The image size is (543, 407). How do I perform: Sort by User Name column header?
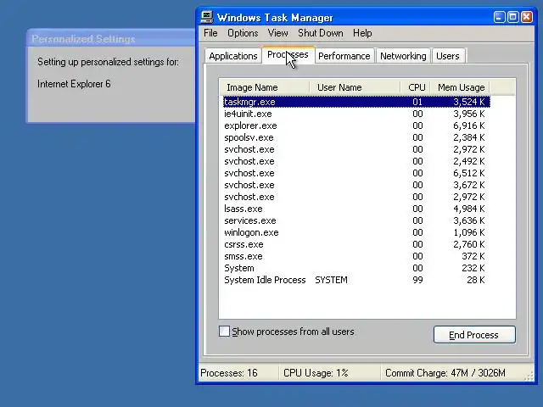pos(355,87)
